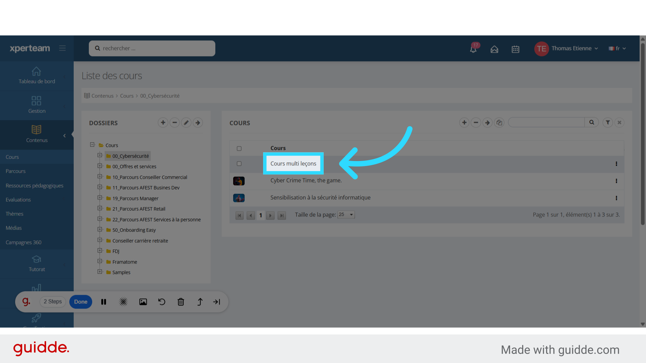Click the mail inbox icon

click(494, 49)
